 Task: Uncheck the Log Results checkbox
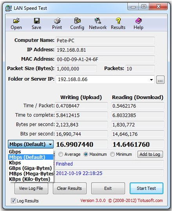(13, 201)
